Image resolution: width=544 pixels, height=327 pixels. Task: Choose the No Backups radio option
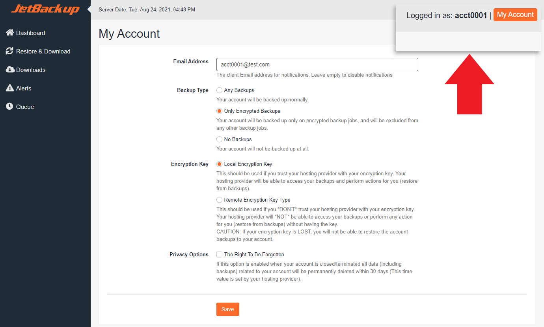pyautogui.click(x=220, y=140)
